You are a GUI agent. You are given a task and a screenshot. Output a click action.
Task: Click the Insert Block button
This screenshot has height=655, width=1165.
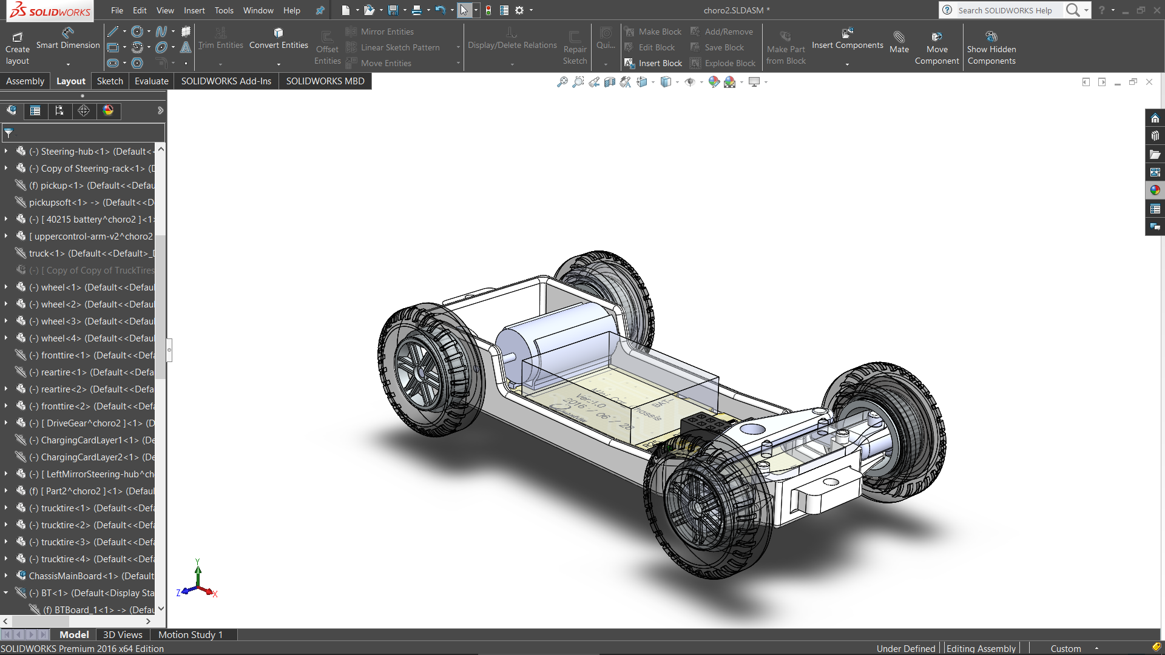(653, 63)
